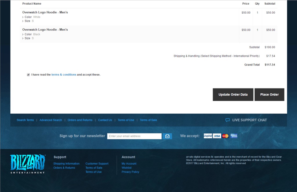Click the Account footer heading

[128, 157]
